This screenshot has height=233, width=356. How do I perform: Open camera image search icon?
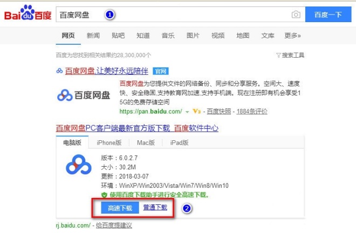296,15
